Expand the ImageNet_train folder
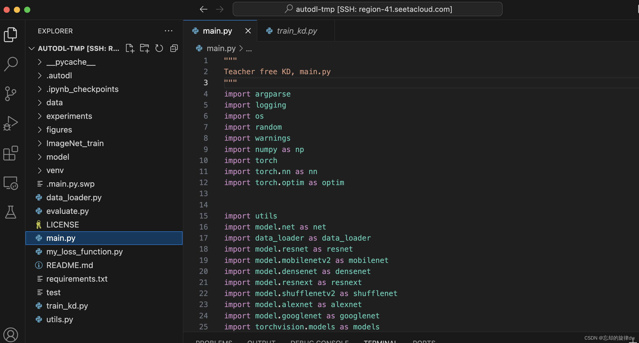Viewport: 639px width, 343px height. [x=75, y=143]
